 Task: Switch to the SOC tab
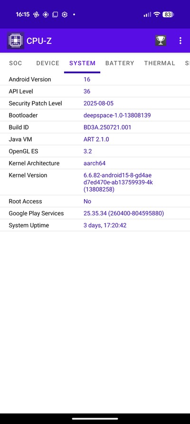(x=16, y=63)
